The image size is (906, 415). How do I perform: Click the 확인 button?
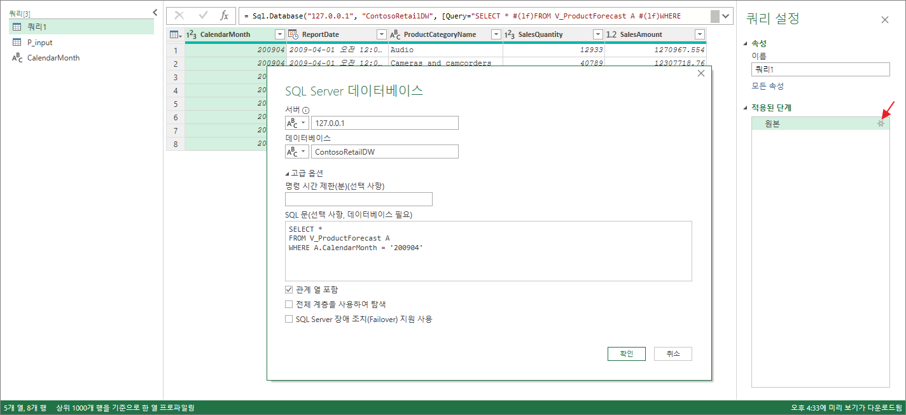[x=627, y=354]
